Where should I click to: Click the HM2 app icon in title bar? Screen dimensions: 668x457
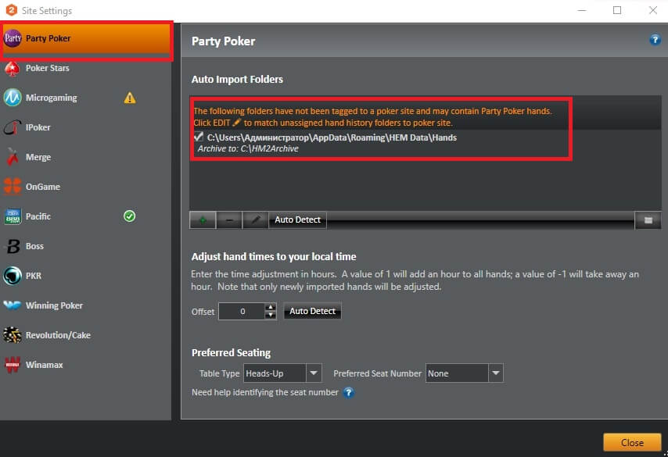pos(12,10)
